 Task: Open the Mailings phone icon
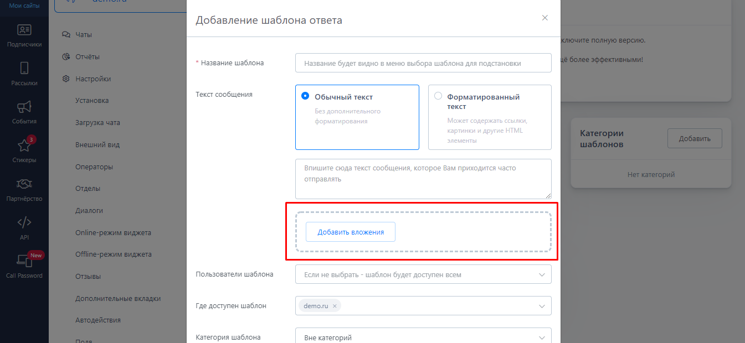24,69
